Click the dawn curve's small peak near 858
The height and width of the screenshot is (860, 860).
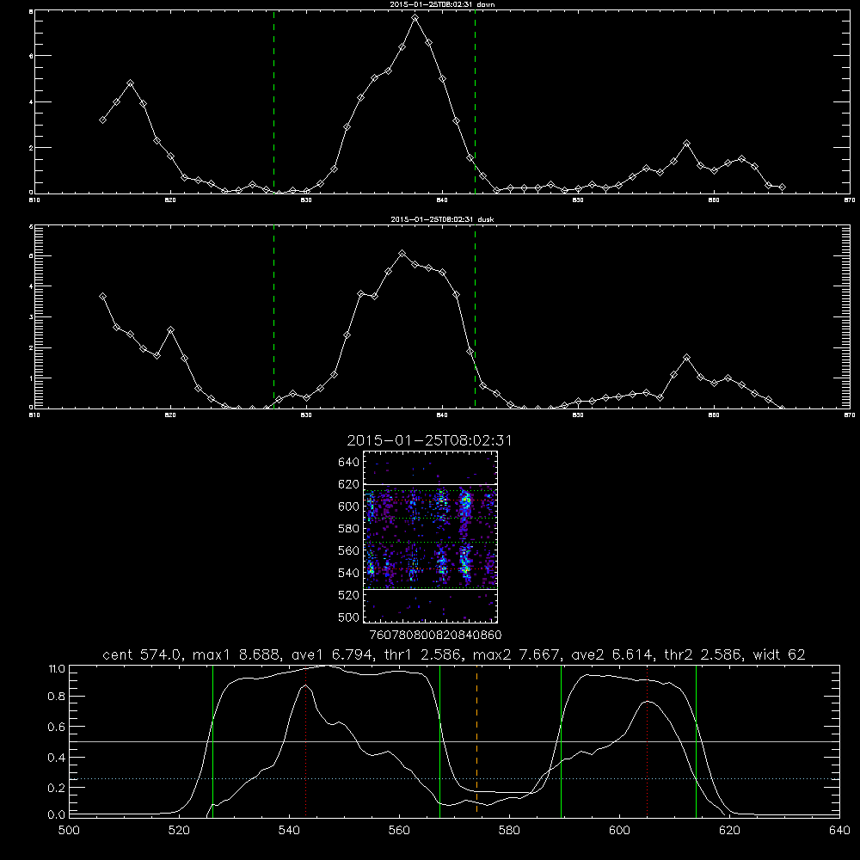[686, 143]
